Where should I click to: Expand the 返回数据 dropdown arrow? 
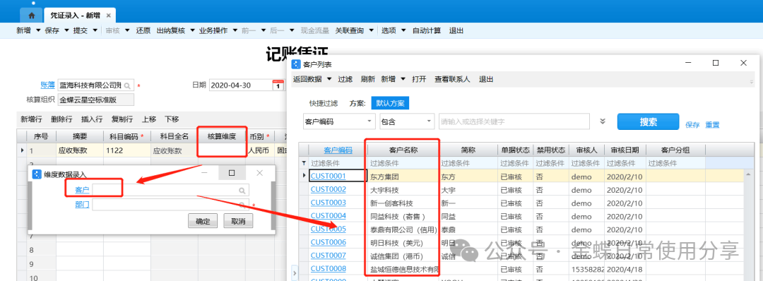tap(329, 79)
